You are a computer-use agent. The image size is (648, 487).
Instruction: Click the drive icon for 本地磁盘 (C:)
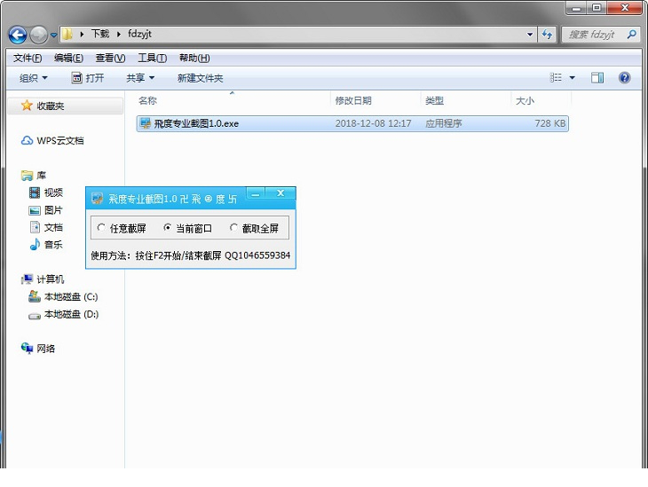[35, 296]
